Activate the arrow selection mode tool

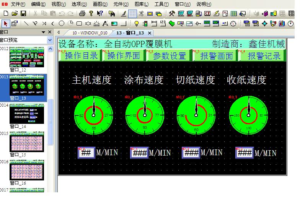(5, 24)
